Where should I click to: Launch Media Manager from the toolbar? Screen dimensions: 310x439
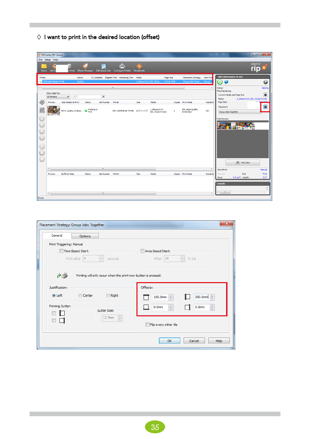click(85, 68)
